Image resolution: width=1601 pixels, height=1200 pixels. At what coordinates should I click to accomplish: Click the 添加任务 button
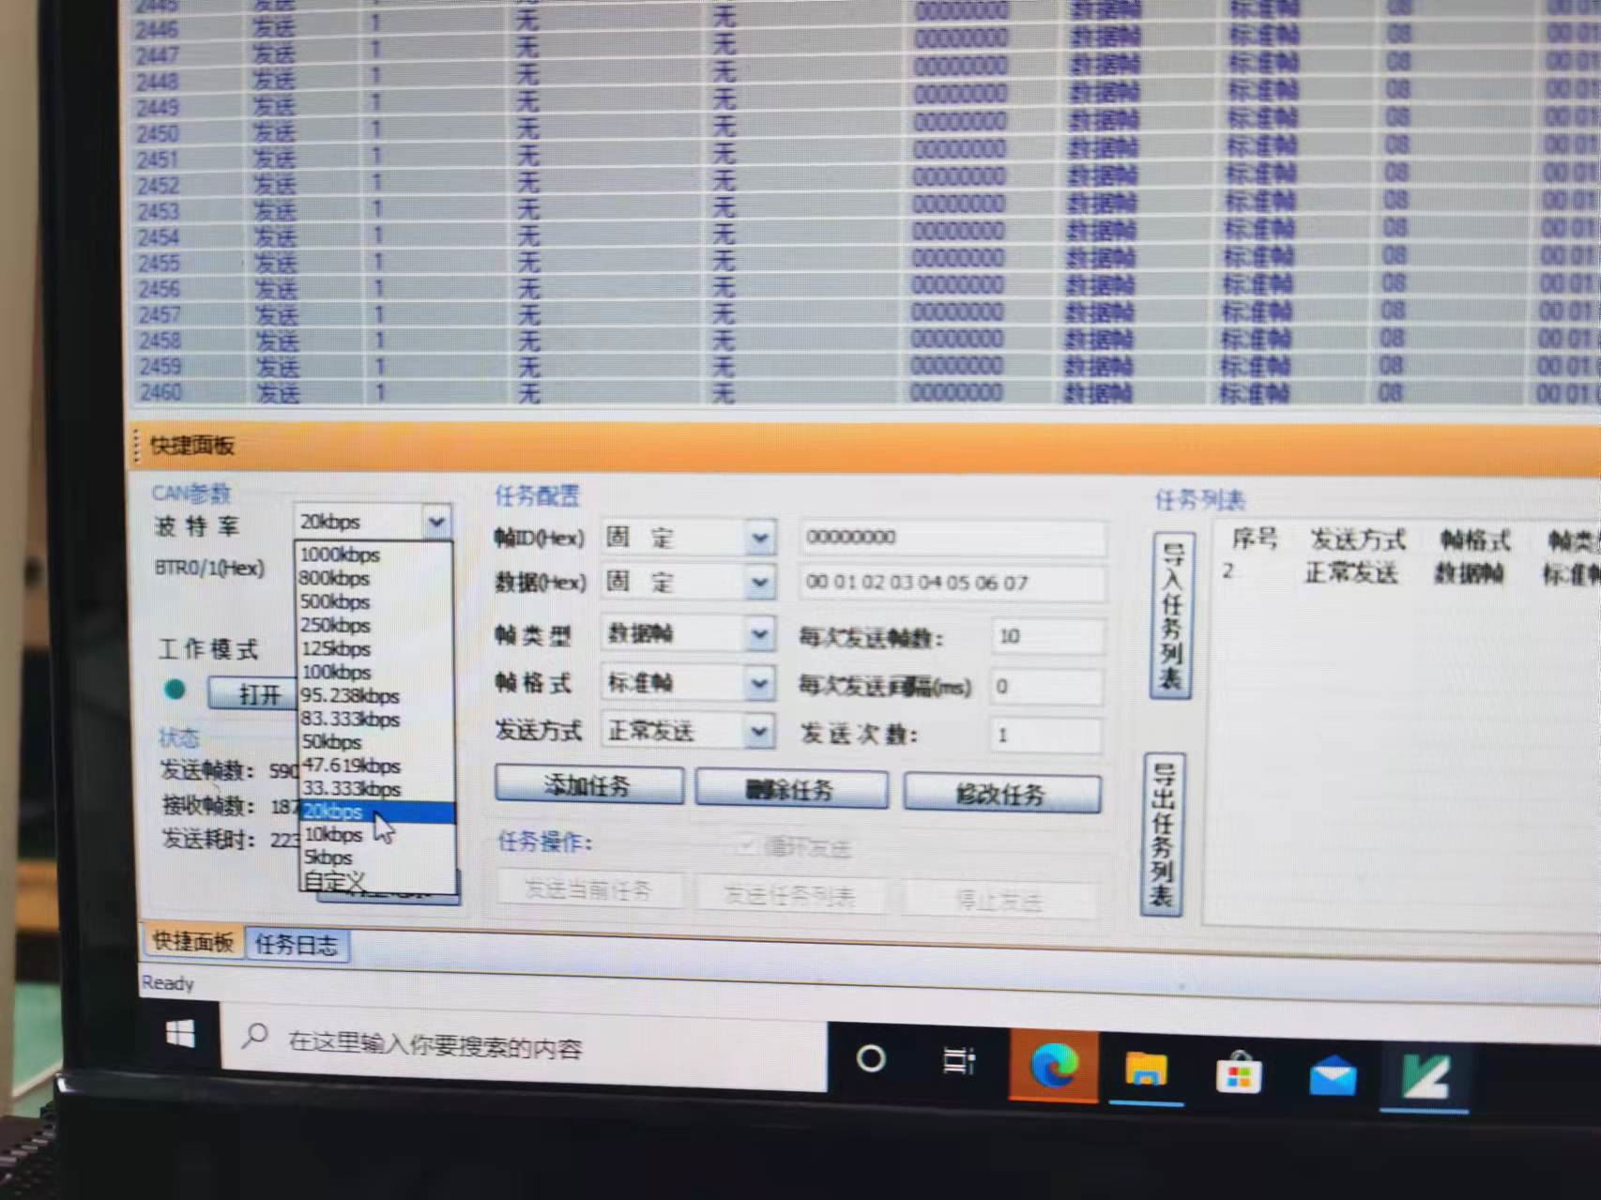tap(589, 785)
